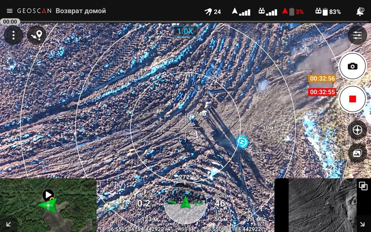Tap the orange 00:32:56 timer label

point(322,79)
